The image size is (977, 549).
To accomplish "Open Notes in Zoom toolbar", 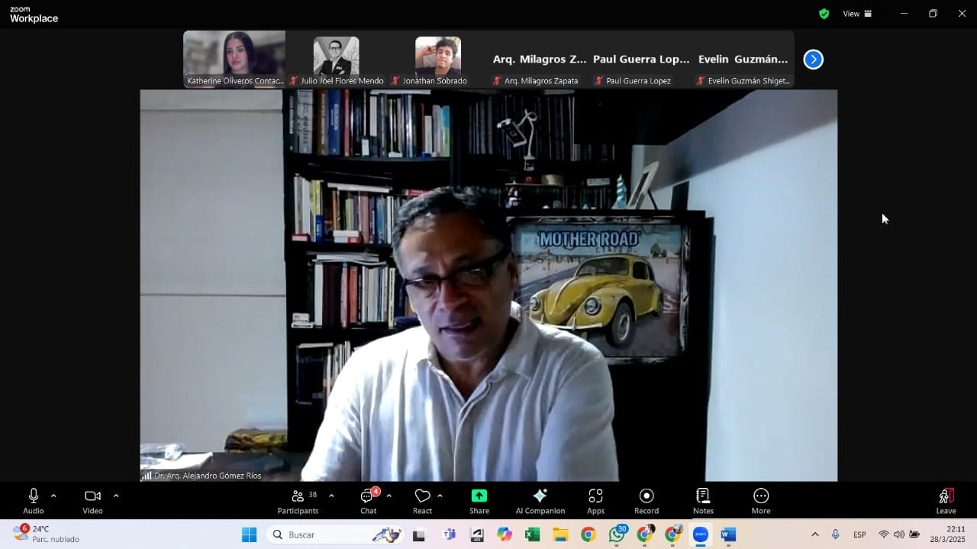I will coord(703,501).
